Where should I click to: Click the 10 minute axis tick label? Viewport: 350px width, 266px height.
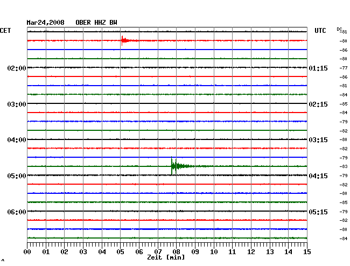[x=214, y=251]
